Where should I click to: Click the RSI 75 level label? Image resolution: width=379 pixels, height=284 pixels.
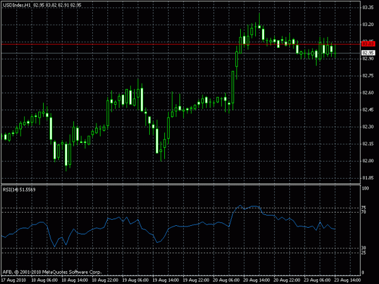pos(364,208)
